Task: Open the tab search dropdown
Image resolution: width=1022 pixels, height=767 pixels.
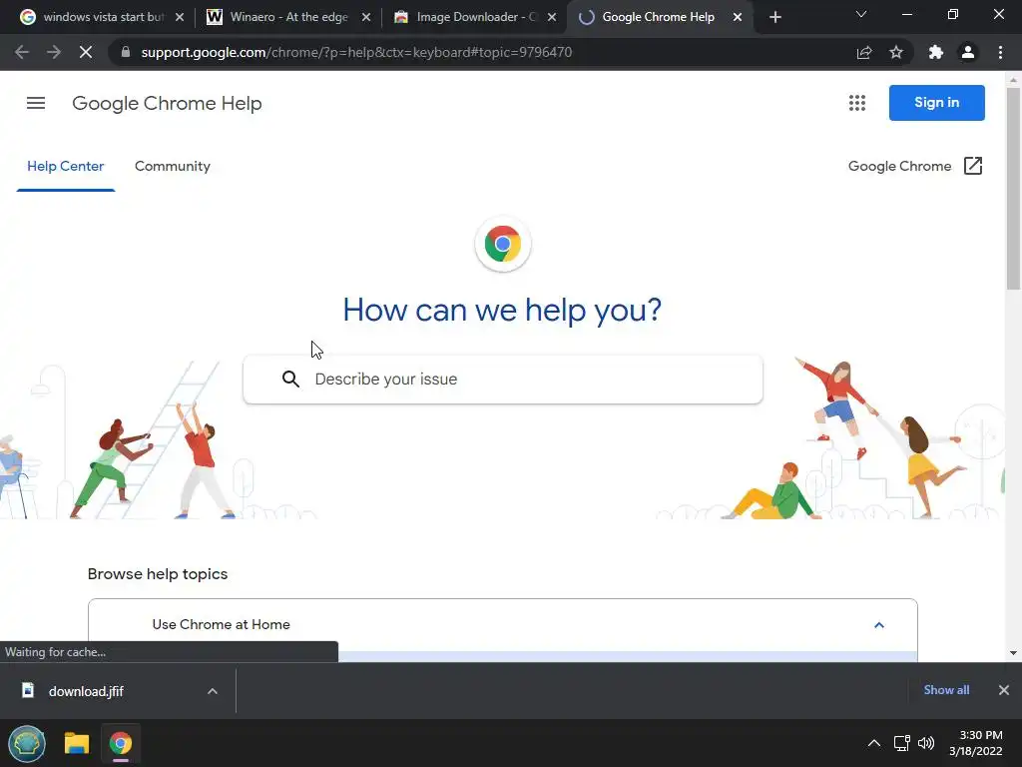Action: pos(861,14)
